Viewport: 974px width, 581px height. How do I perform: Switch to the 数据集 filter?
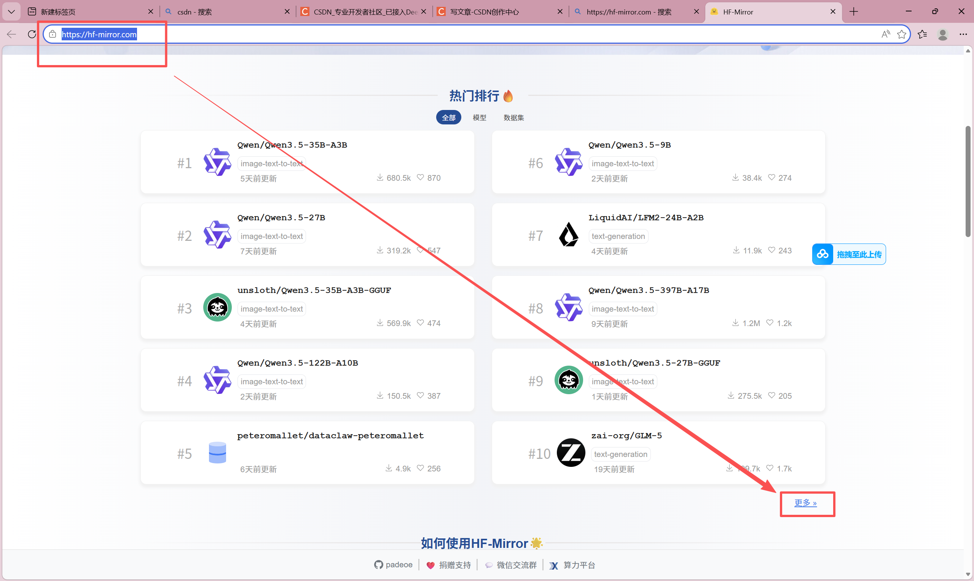click(x=513, y=118)
